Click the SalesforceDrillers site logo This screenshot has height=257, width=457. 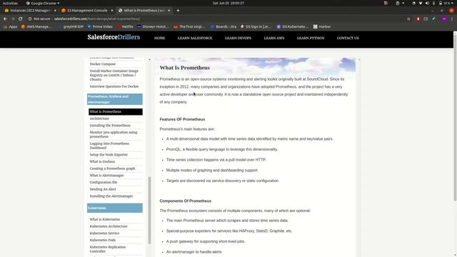coord(114,37)
